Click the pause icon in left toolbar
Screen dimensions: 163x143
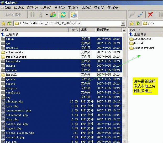pyautogui.click(x=32, y=14)
